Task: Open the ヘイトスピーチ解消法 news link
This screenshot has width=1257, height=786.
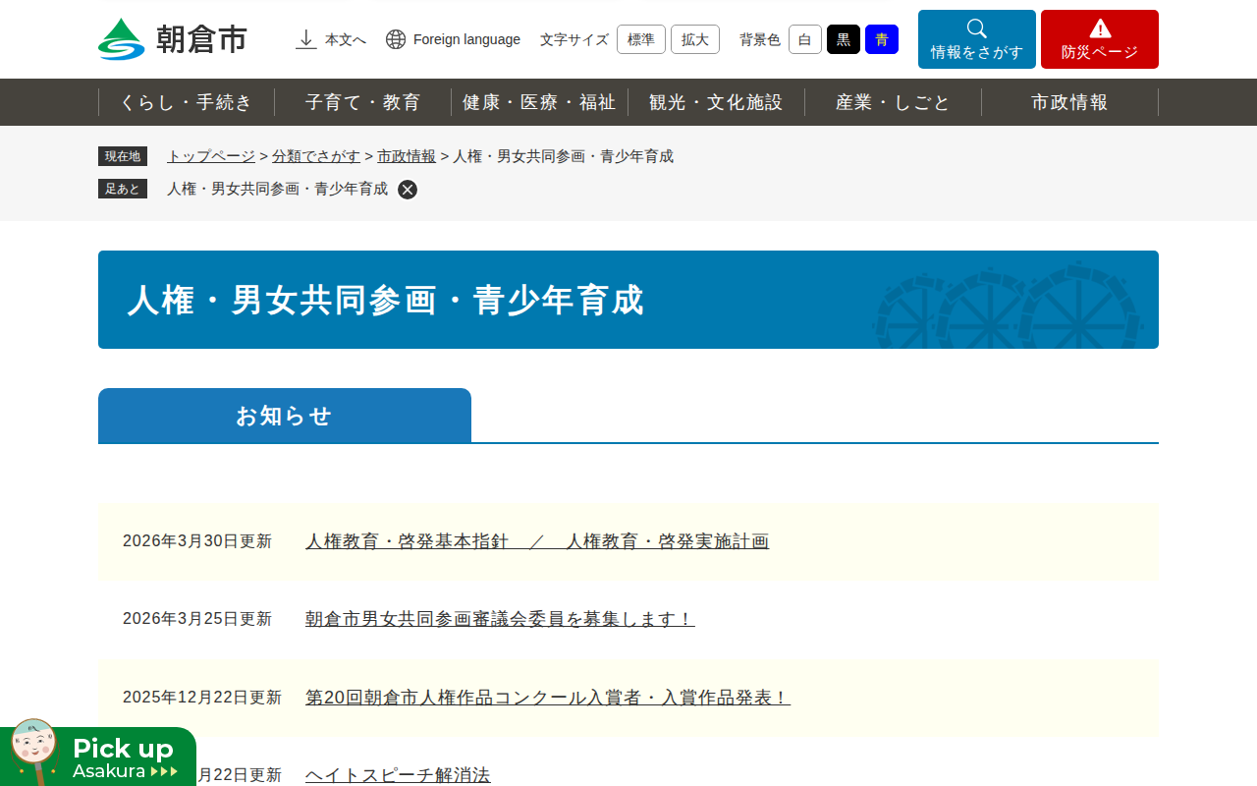Action: pos(398,775)
